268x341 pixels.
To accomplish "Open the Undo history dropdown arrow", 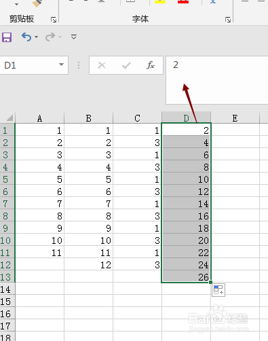I will tap(36, 37).
